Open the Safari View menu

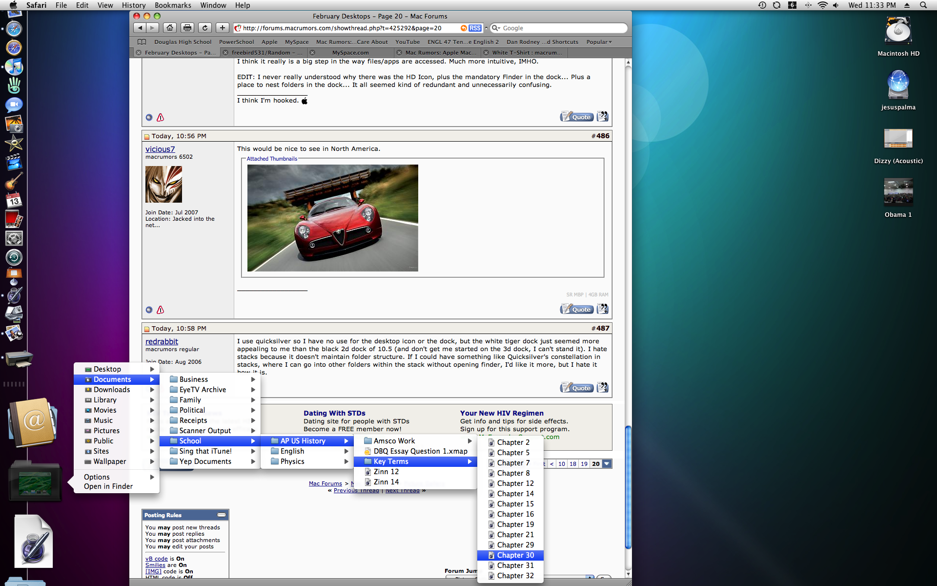105,5
